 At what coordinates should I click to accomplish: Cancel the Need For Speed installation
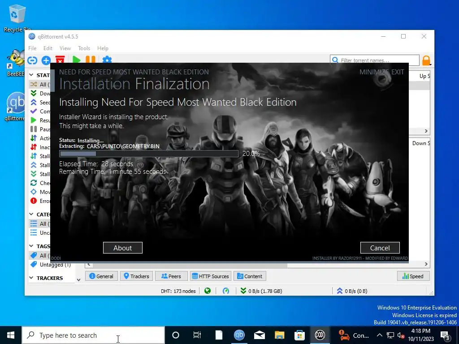380,248
